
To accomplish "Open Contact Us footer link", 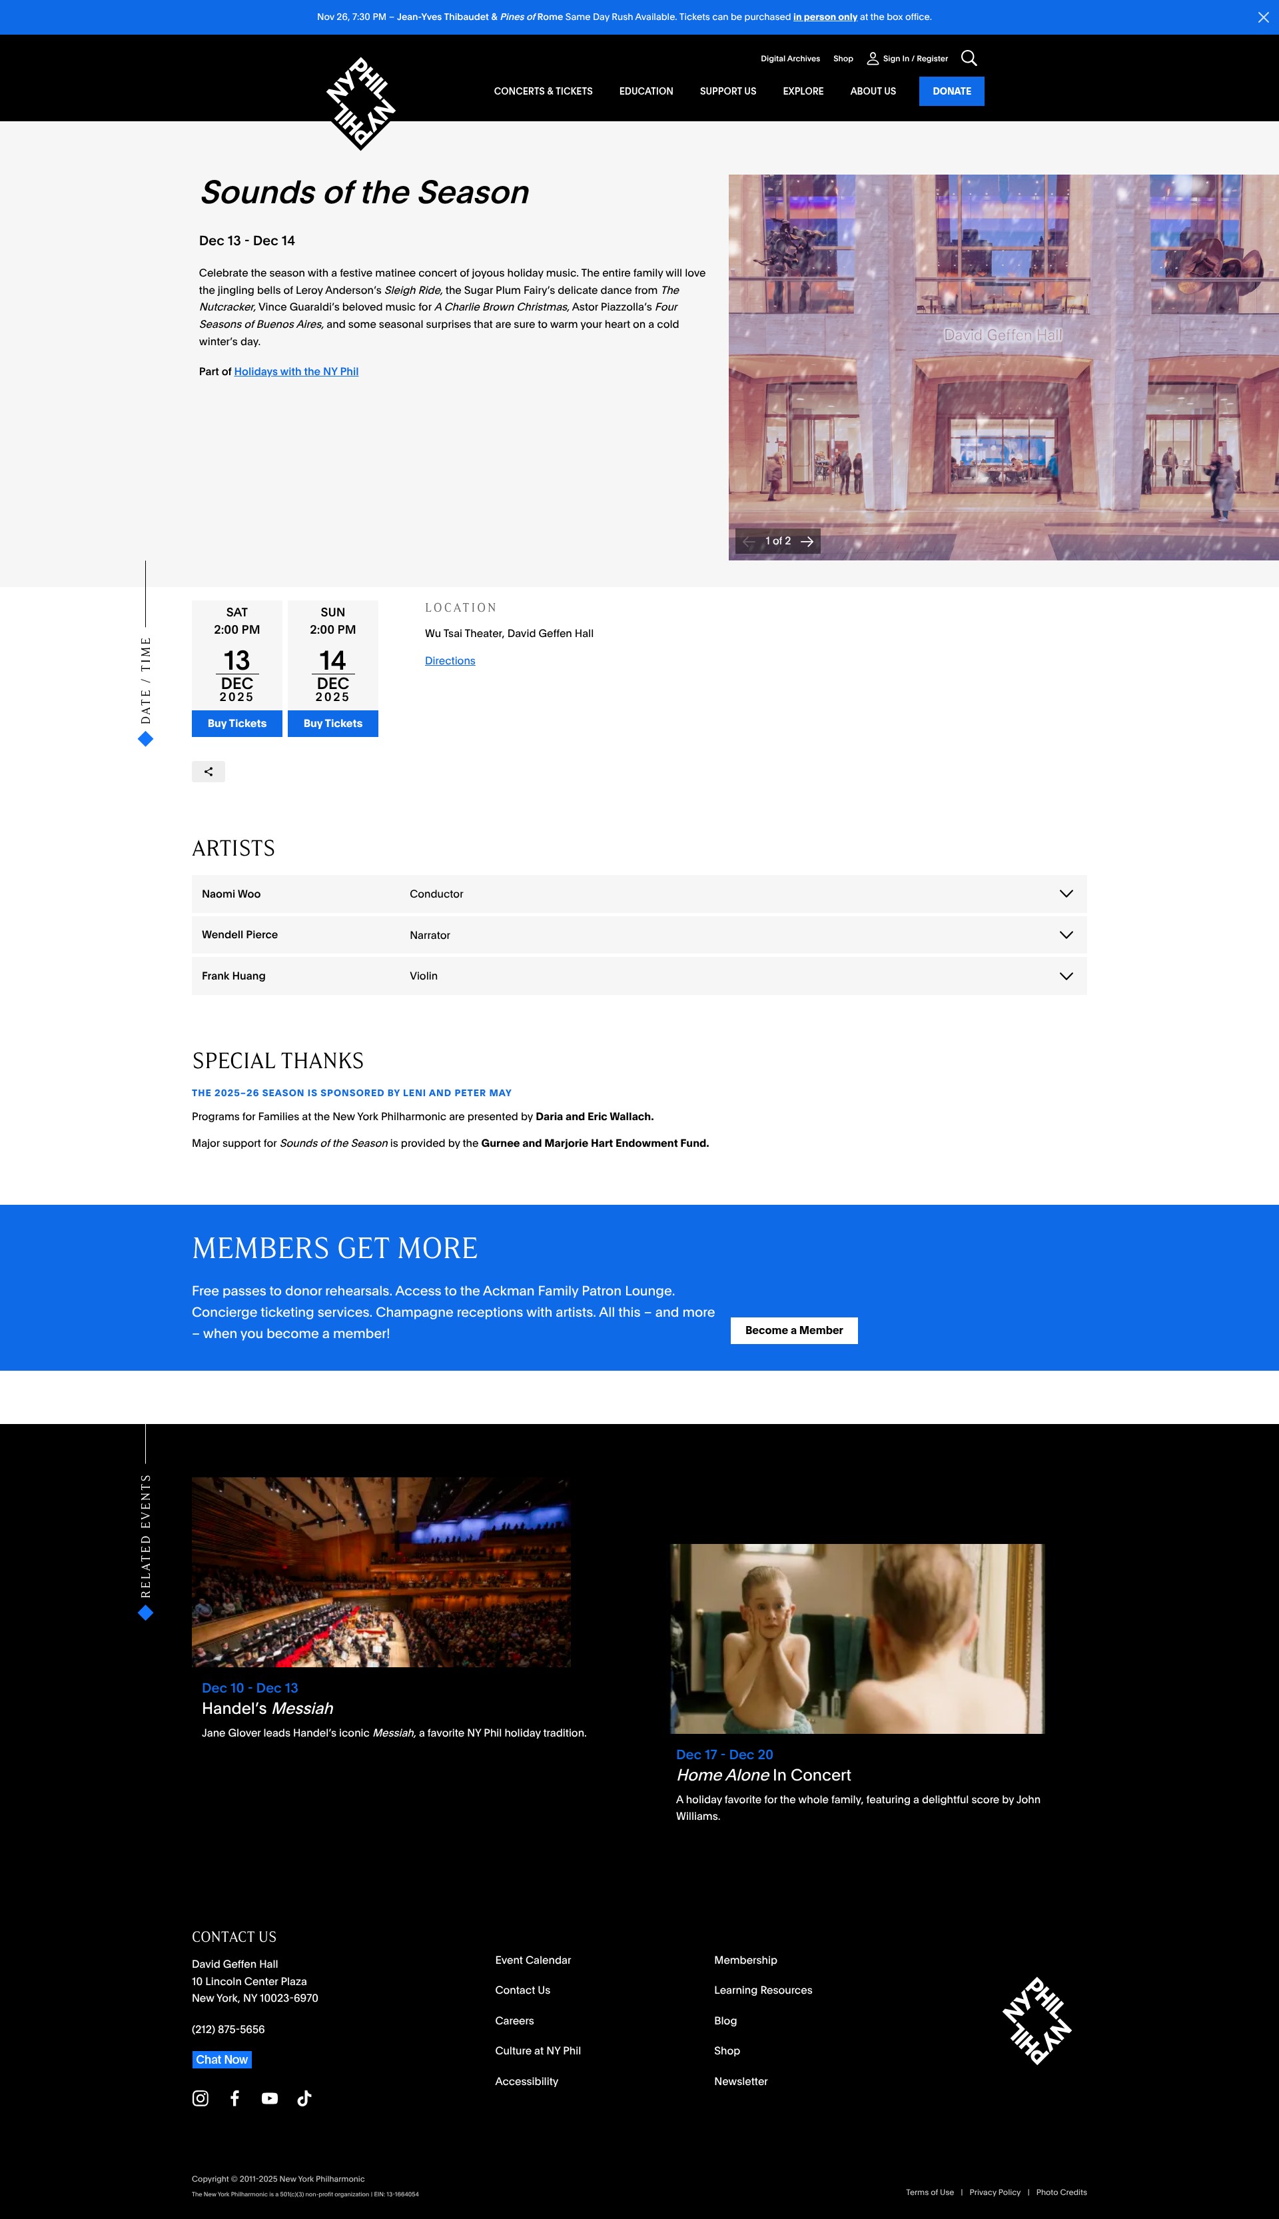I will [523, 1990].
